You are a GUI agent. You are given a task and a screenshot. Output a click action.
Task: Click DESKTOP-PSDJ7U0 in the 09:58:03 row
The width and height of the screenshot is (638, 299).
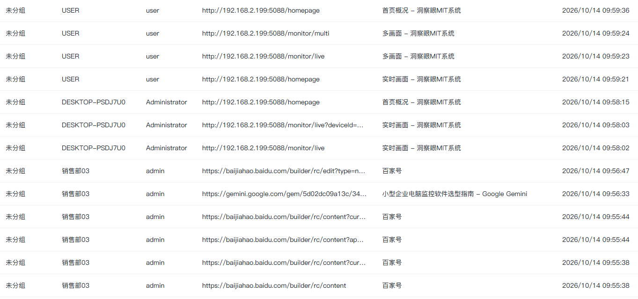(94, 125)
